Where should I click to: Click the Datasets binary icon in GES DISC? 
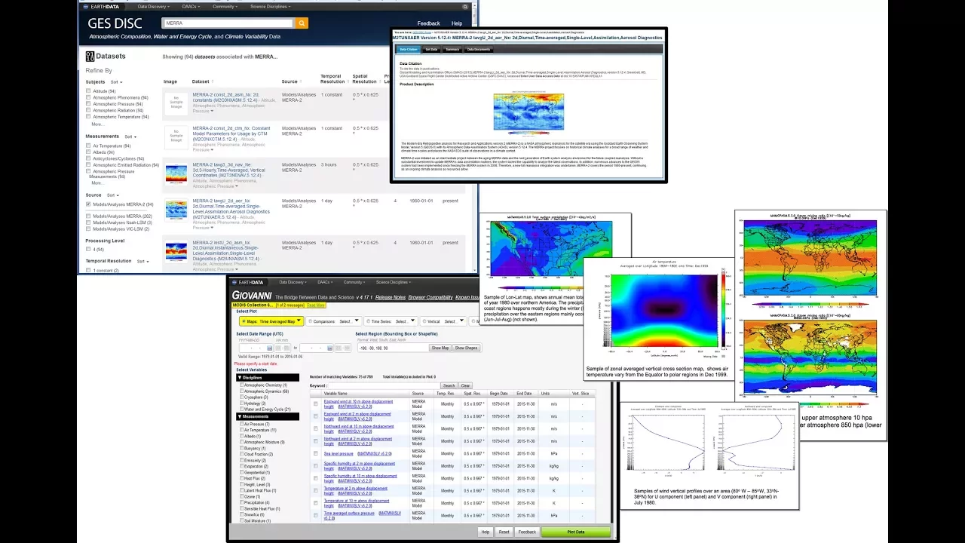[x=90, y=56]
